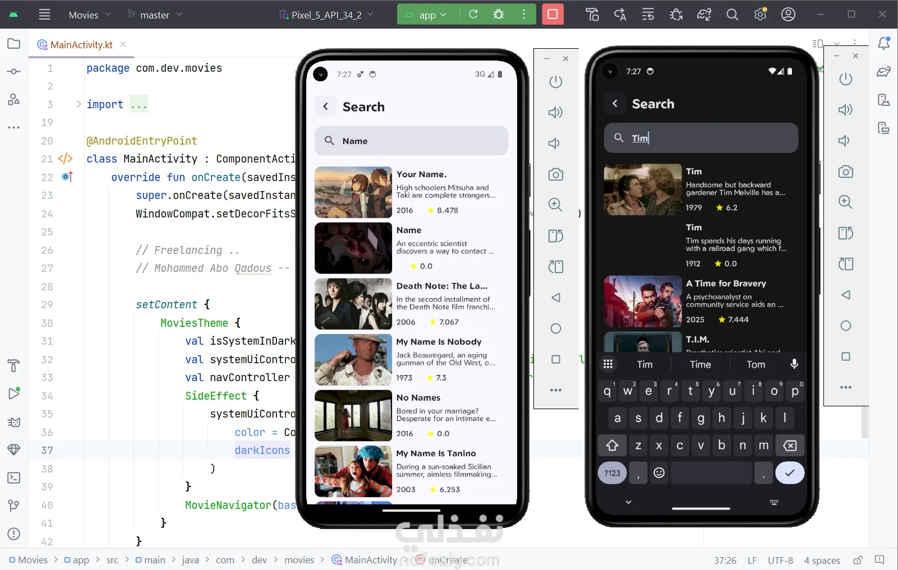Click the UTF-8 encoding indicator
898x570 pixels.
point(780,560)
